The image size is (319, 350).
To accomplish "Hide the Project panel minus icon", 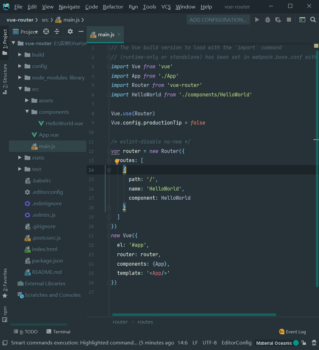I will point(81,32).
